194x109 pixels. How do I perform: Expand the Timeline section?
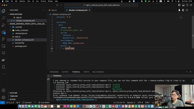point(8,96)
